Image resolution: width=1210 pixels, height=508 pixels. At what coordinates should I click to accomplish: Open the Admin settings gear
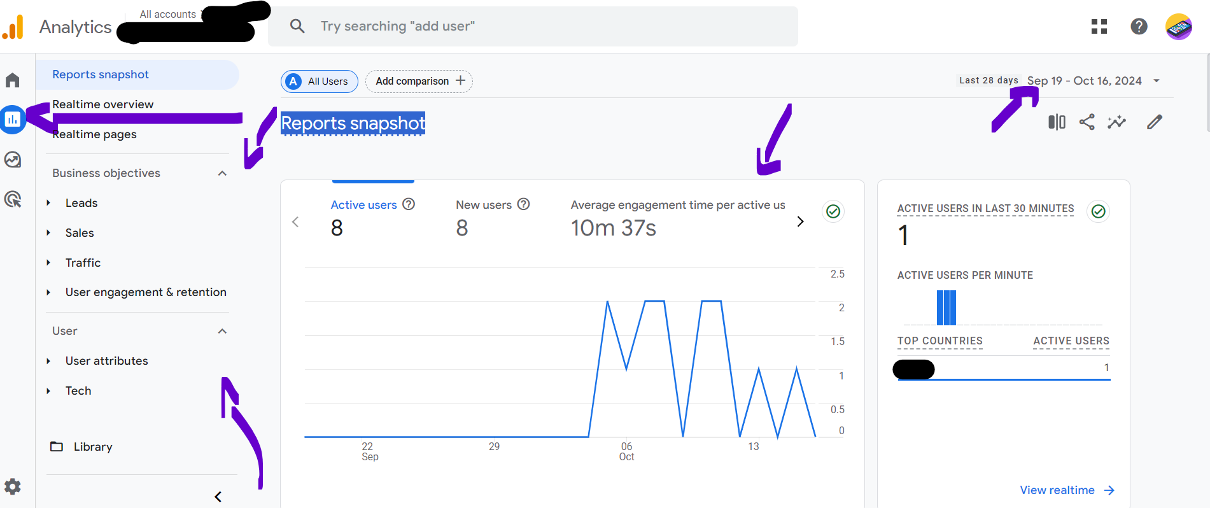click(x=13, y=487)
